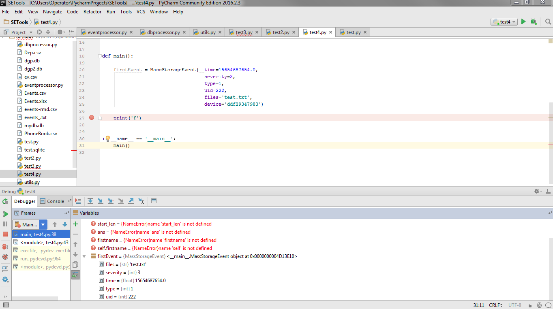Click Restore Layout icon in debug sidebar

tap(5, 269)
